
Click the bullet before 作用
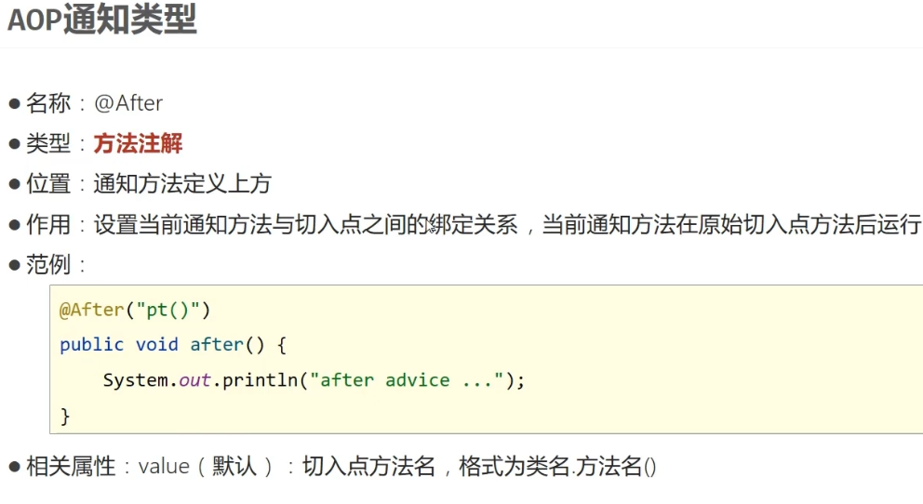(15, 225)
